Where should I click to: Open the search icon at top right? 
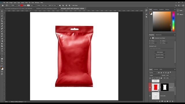176,5
